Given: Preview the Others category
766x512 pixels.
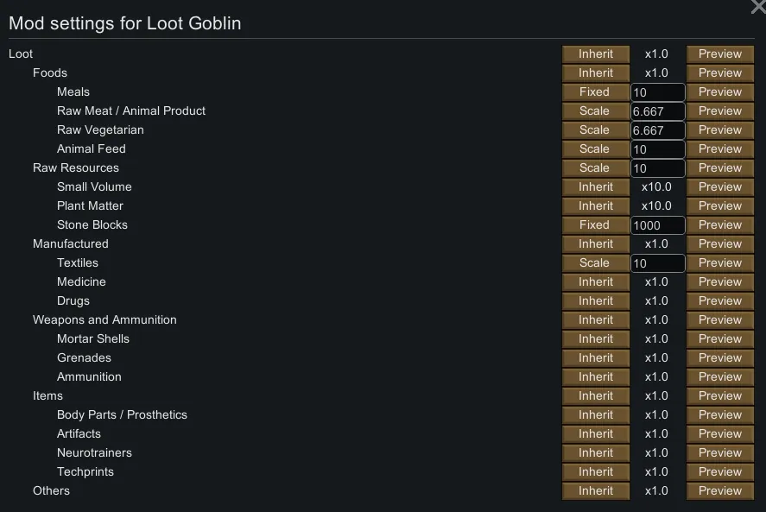Looking at the screenshot, I should pos(720,490).
